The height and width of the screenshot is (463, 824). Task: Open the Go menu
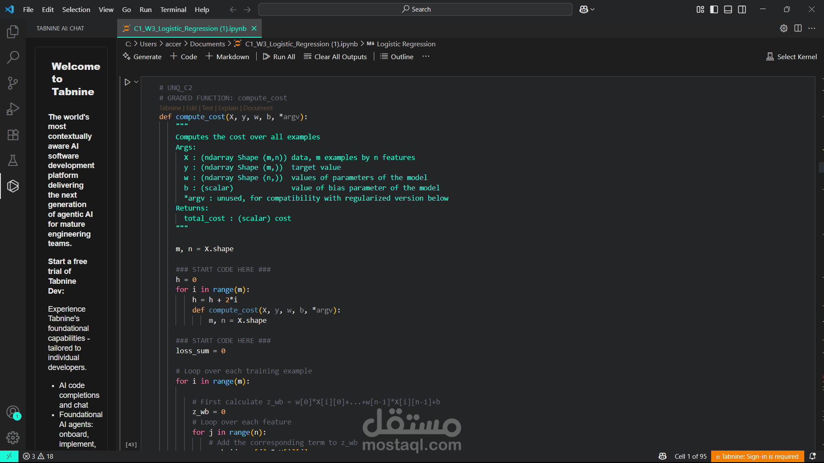point(126,9)
